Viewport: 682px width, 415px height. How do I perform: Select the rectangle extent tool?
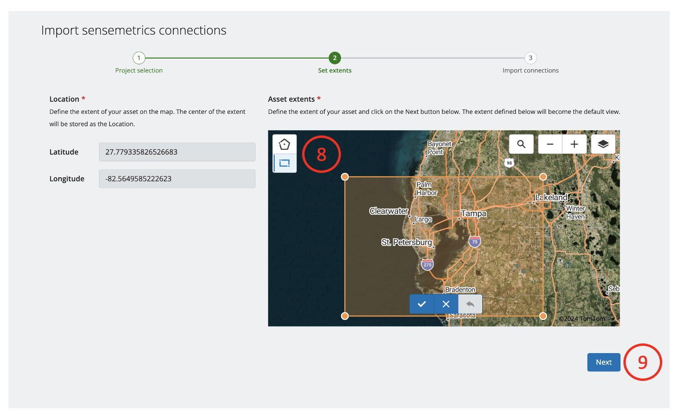pyautogui.click(x=284, y=163)
